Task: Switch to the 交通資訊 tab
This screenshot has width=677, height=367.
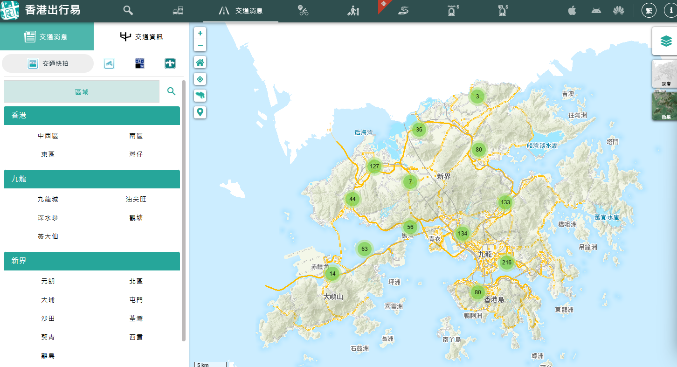Action: tap(141, 37)
